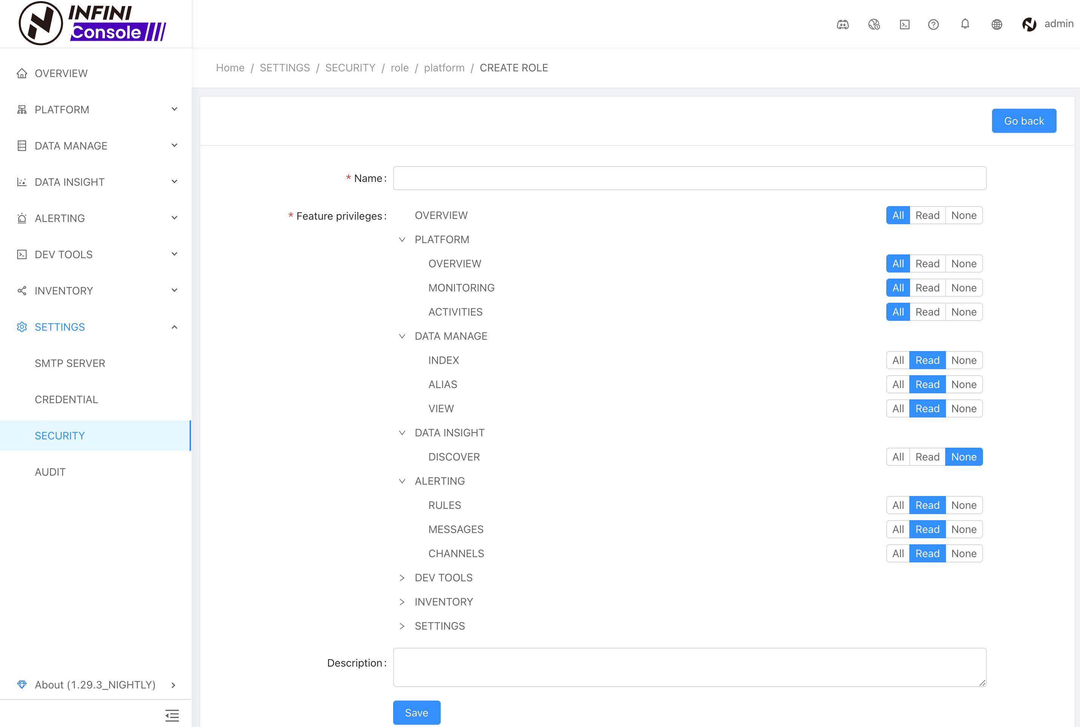Click the notification bell icon

[965, 24]
